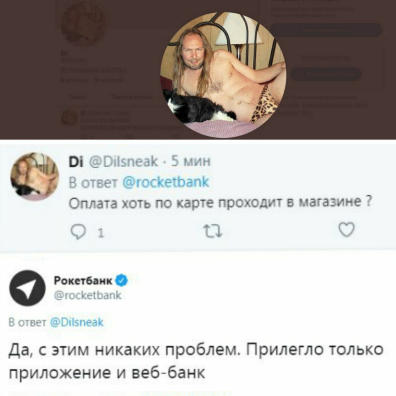The width and height of the screenshot is (396, 396).
Task: Open the tweet text about оплата по карте
Action: coord(220,203)
